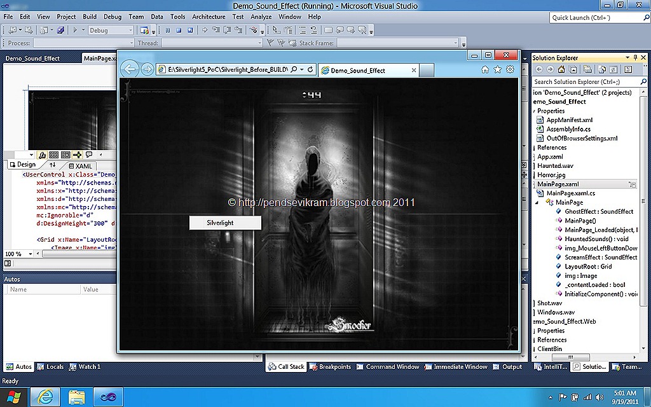This screenshot has height=407, width=651.
Task: Toggle the show grid button in designer toolbar
Action: pos(53,155)
